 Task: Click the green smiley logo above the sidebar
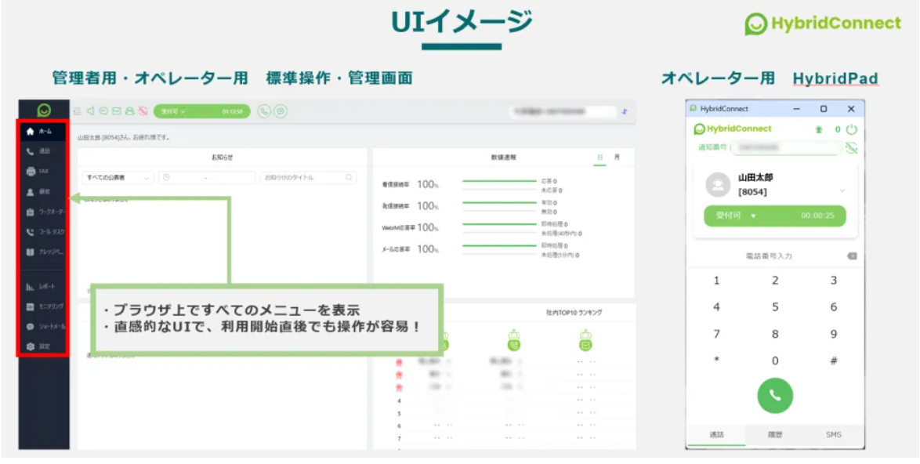44,111
